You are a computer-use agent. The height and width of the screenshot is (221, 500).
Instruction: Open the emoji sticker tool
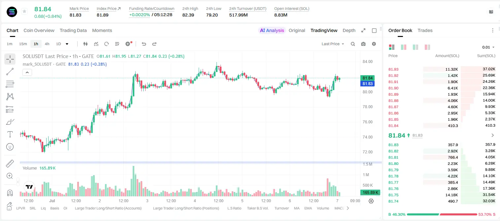point(10,147)
